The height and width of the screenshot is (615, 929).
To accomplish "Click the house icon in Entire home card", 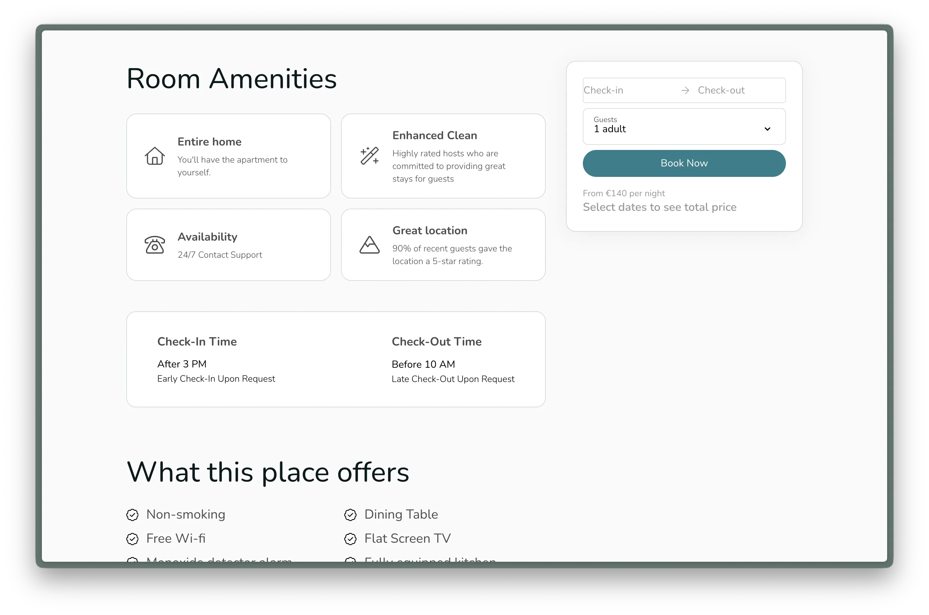I will pyautogui.click(x=155, y=156).
